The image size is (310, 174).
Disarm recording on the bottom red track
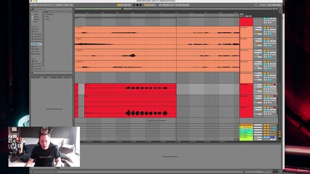point(275,107)
